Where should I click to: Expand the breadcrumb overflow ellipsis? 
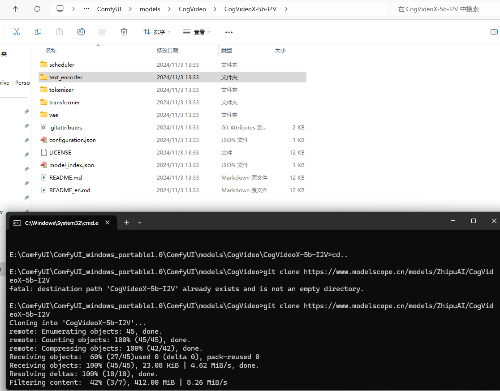[x=86, y=9]
